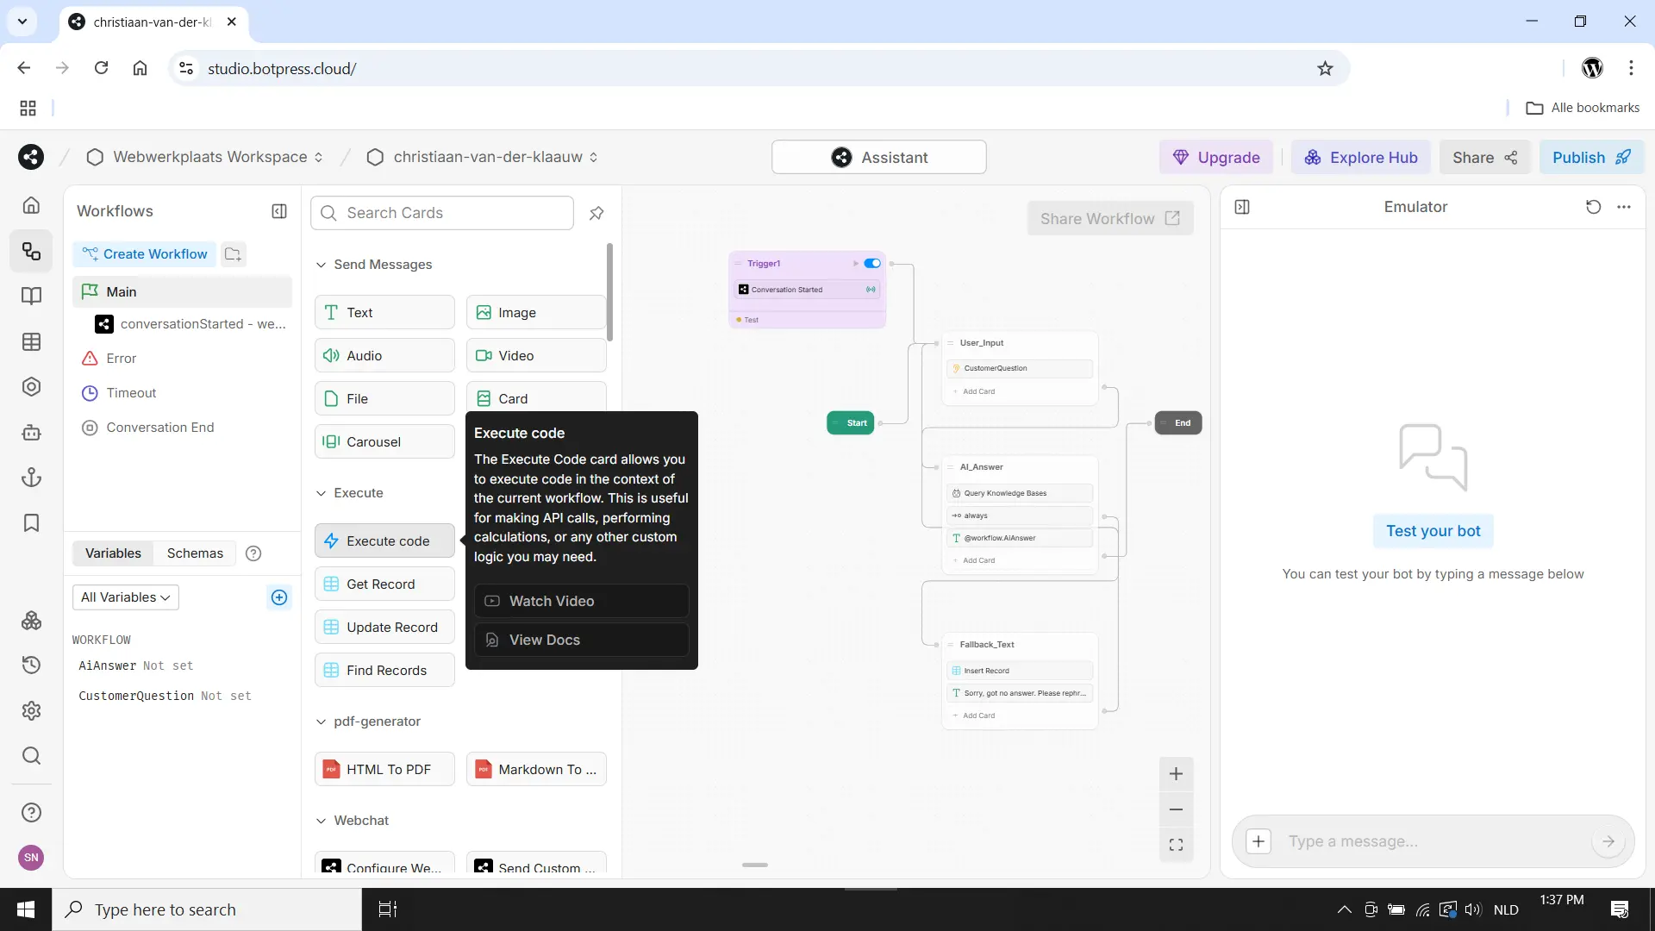Collapse the Send Messages section
This screenshot has height=931, width=1655.
pyautogui.click(x=322, y=265)
